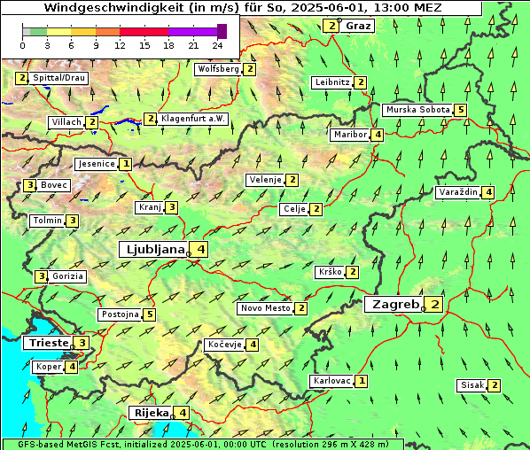Image resolution: width=530 pixels, height=450 pixels.
Task: Click the Jesenice label
Action: 97,164
